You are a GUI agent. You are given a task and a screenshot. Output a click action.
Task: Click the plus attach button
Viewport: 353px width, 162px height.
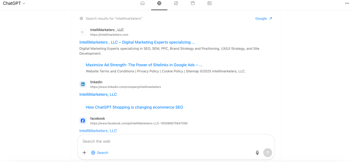pyautogui.click(x=84, y=153)
